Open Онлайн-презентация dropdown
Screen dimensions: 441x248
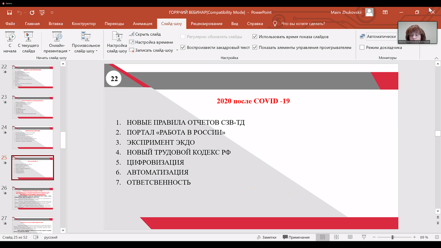pos(57,42)
